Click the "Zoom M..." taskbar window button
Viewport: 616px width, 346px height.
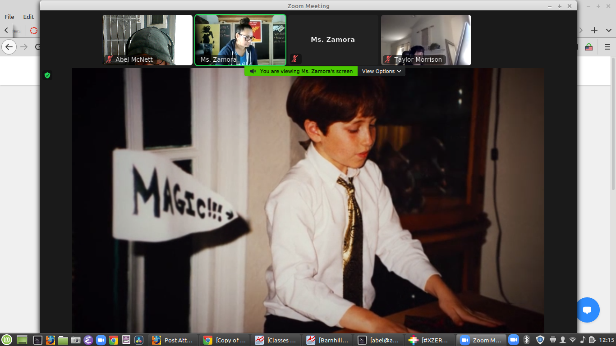click(x=482, y=340)
